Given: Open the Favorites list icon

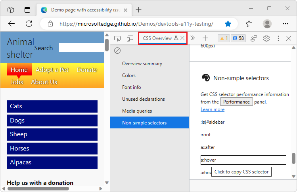Looking at the screenshot, I should (x=249, y=24).
